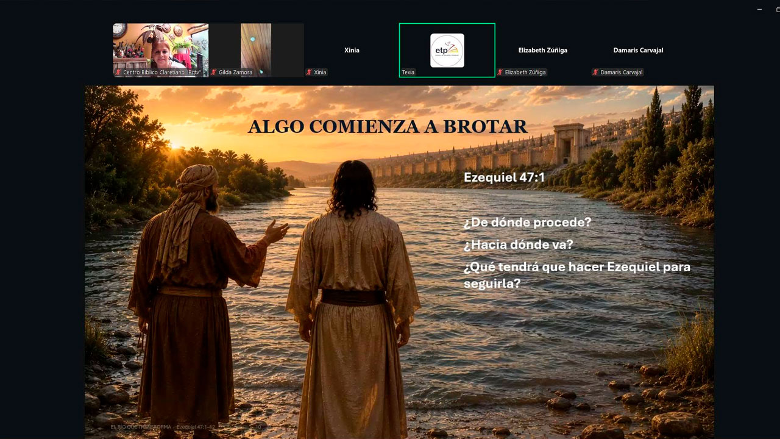Click the 'Texia' name label on the active speaker tile
This screenshot has height=439, width=780.
[408, 73]
